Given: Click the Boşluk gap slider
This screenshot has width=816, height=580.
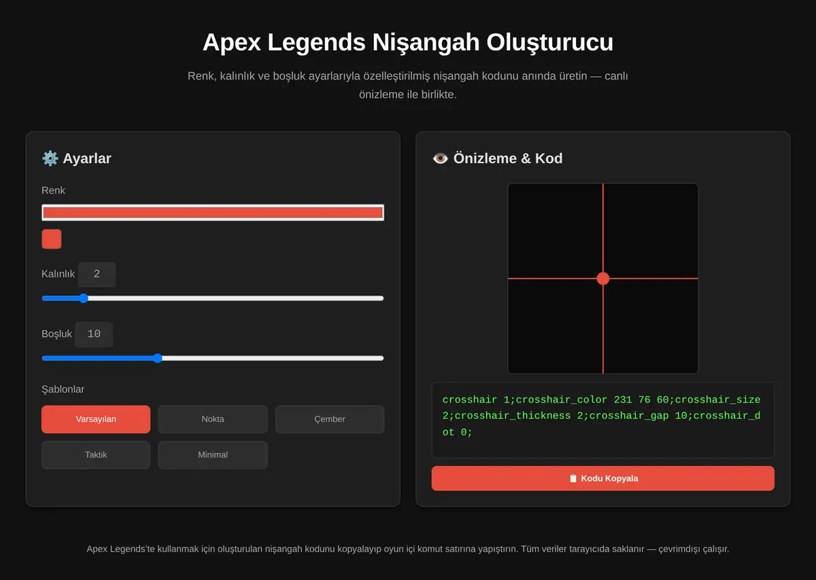Looking at the screenshot, I should (213, 358).
